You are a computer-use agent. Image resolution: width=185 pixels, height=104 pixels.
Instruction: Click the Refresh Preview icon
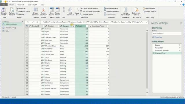(x=12, y=10)
